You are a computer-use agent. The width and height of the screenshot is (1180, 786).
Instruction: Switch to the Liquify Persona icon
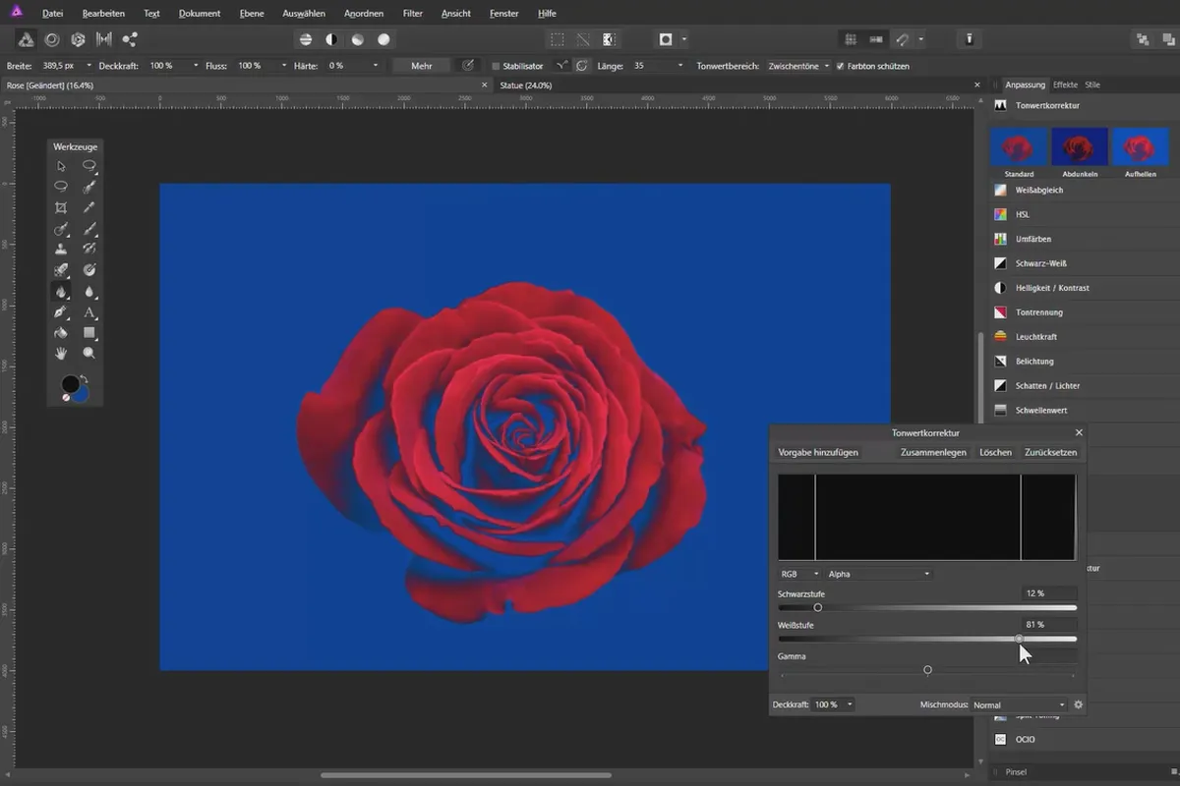point(52,39)
